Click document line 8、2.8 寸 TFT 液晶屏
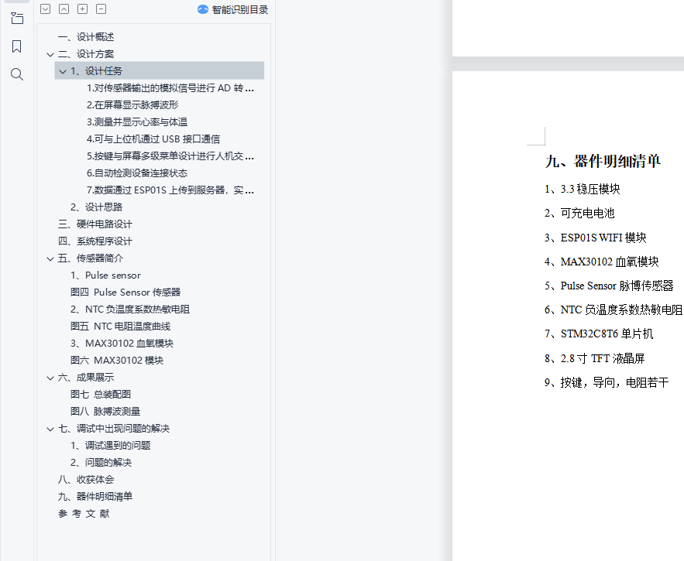 click(595, 358)
